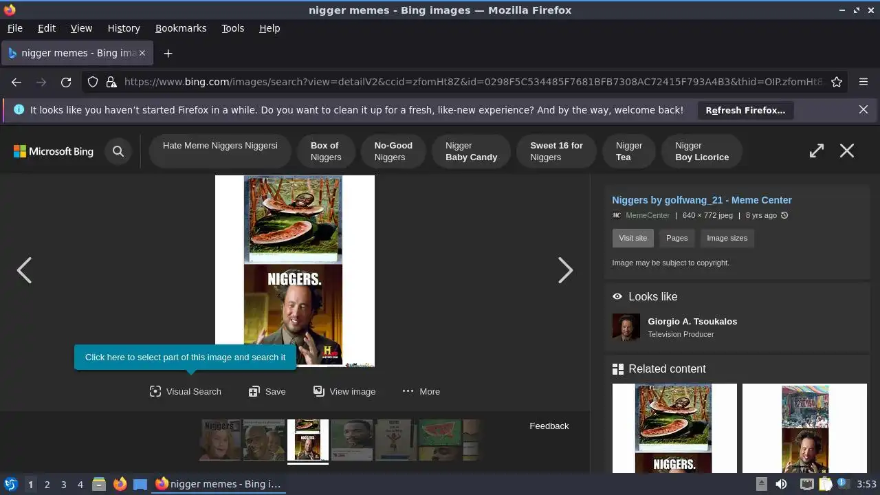Dismiss the Firefox refresh notification bar
Screen dimensions: 880x495
(863, 109)
